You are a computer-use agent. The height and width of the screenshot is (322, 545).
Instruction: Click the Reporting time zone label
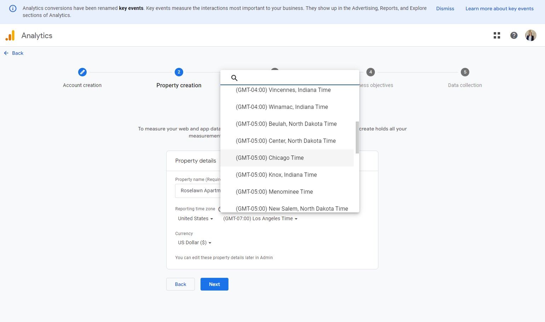click(x=195, y=209)
